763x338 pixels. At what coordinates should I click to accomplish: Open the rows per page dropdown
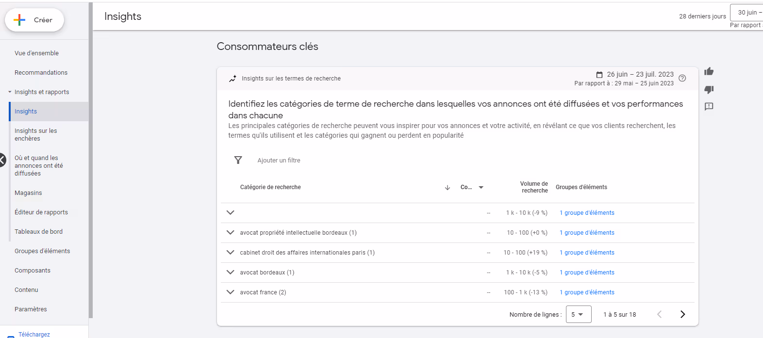point(578,314)
